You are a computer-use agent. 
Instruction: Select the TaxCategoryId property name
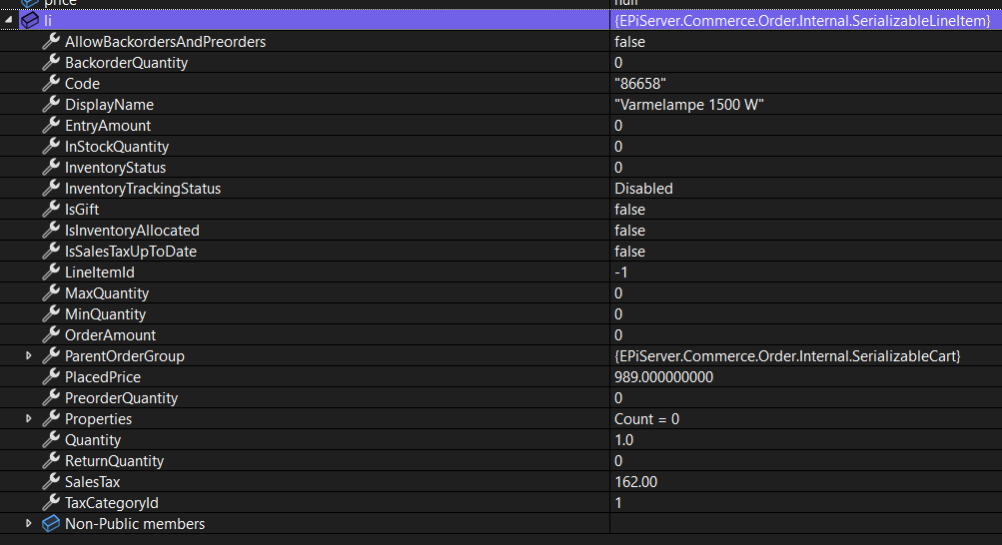[112, 503]
